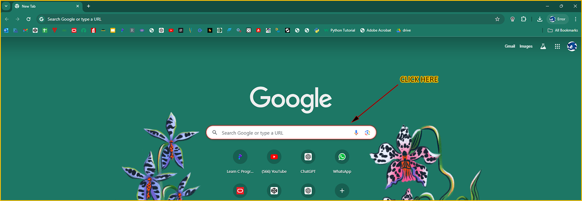Click the Images link
The image size is (582, 201).
(x=526, y=46)
